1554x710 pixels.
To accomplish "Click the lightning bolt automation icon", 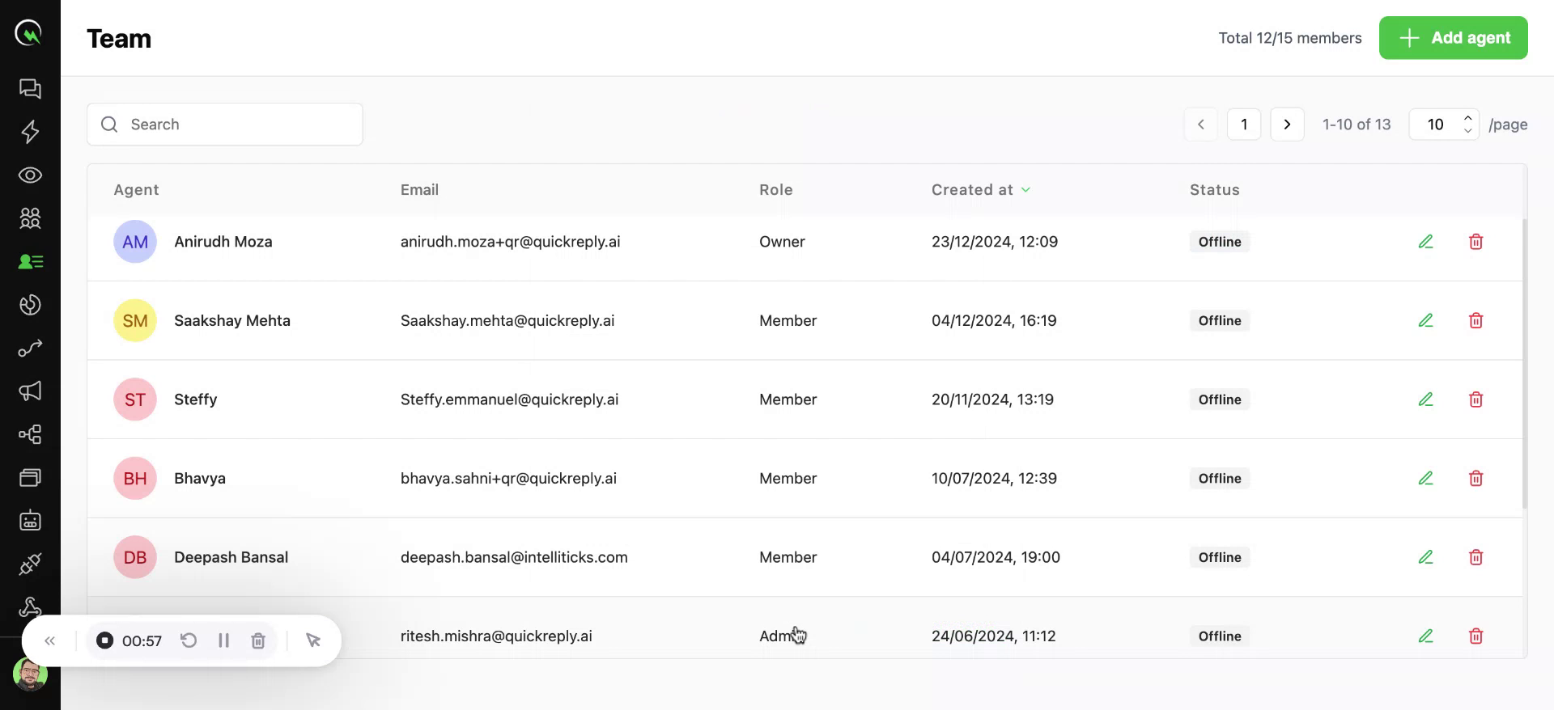I will [30, 132].
